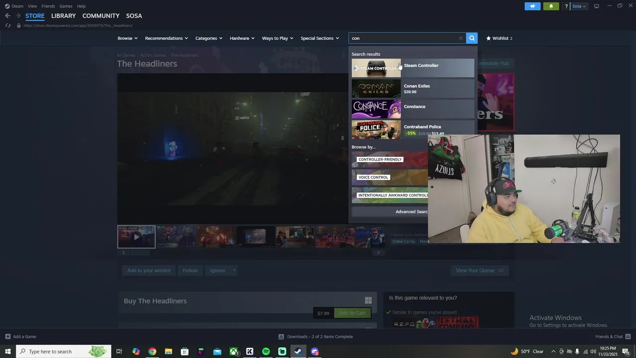Expand the Ways to Play dropdown
The height and width of the screenshot is (358, 636).
click(x=278, y=38)
